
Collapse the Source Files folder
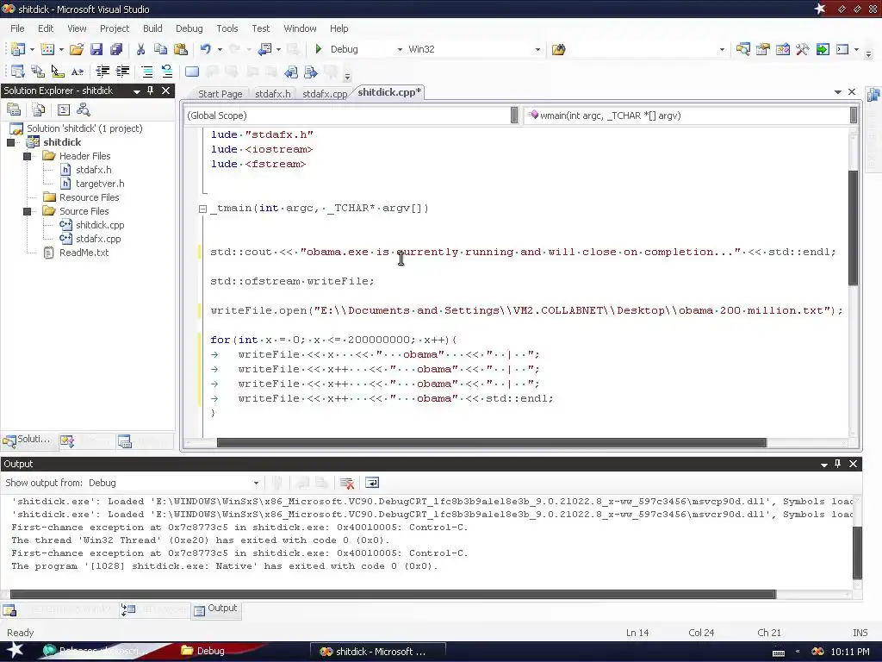[x=27, y=211]
